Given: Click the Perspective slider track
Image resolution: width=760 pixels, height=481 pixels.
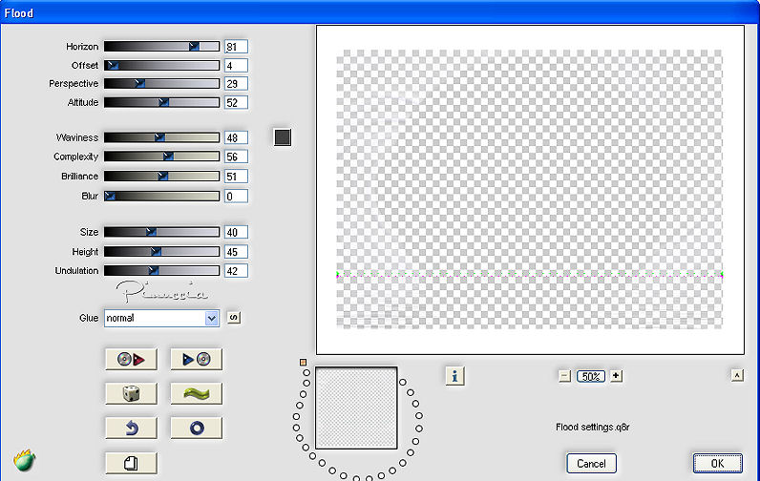Looking at the screenshot, I should (162, 84).
